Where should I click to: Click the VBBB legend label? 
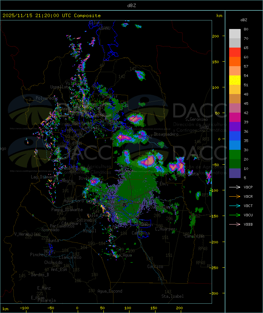click(x=248, y=225)
